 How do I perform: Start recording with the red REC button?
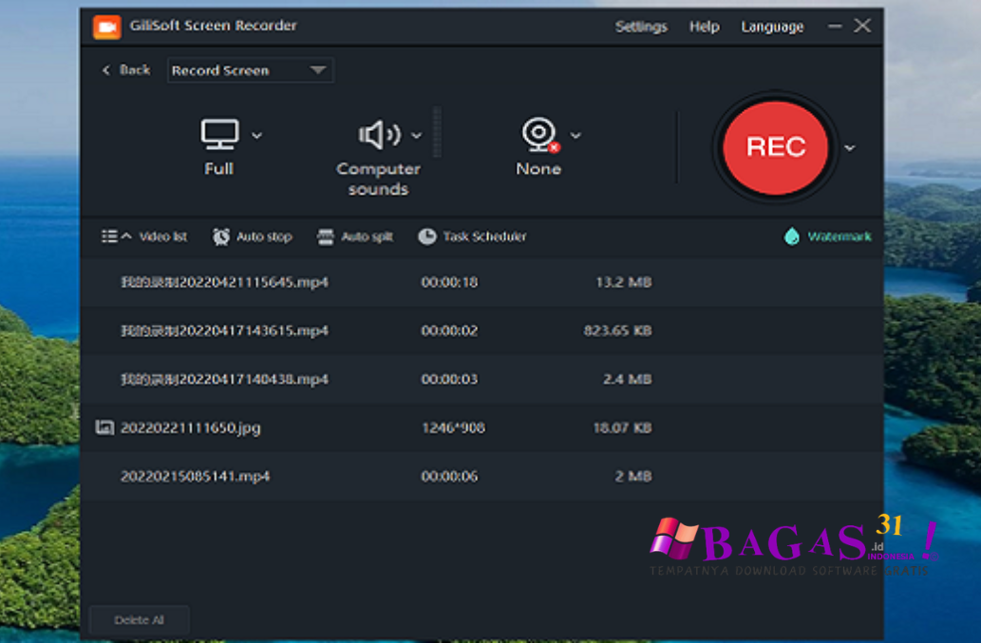tap(775, 147)
